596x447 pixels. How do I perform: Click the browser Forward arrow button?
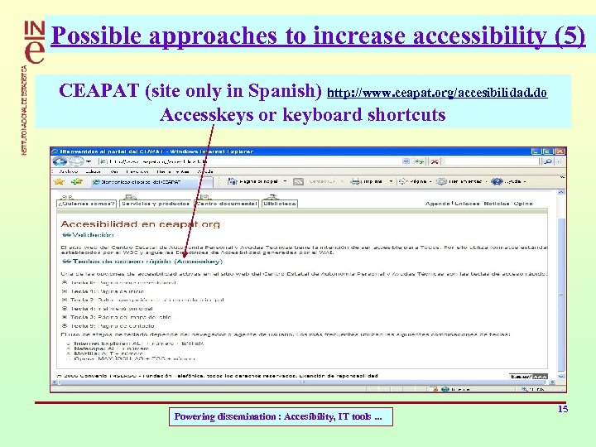[x=75, y=161]
